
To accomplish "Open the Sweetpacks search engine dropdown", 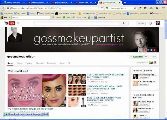I will coord(109,8).
